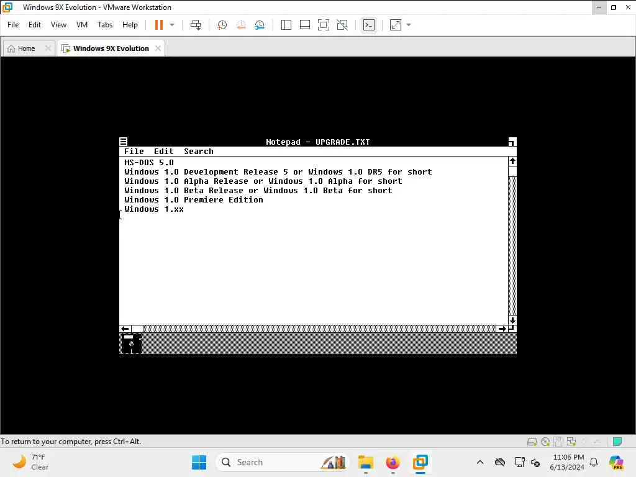The height and width of the screenshot is (477, 636).
Task: Toggle console view button
Action: [369, 25]
